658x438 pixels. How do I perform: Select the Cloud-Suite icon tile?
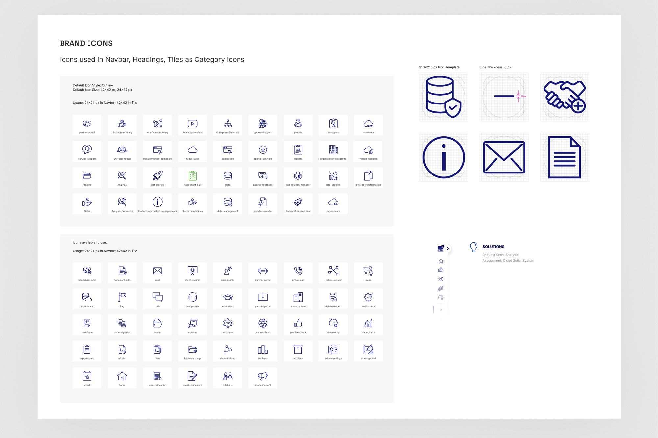[192, 151]
